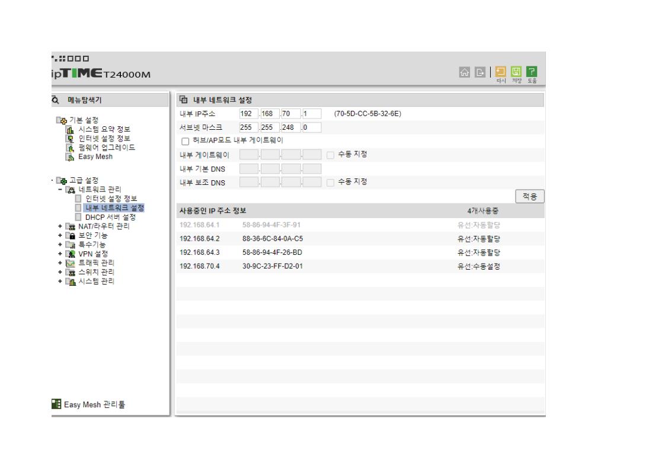Screen dimensions: 665x470
Task: Open the Easy Mesh 관리툴 icon
Action: click(56, 404)
